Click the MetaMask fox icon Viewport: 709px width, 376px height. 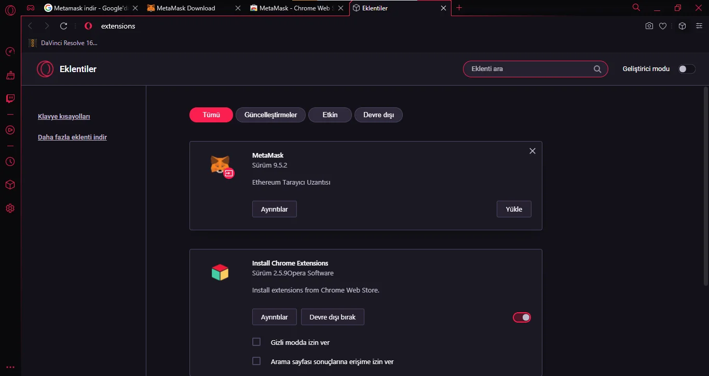220,165
